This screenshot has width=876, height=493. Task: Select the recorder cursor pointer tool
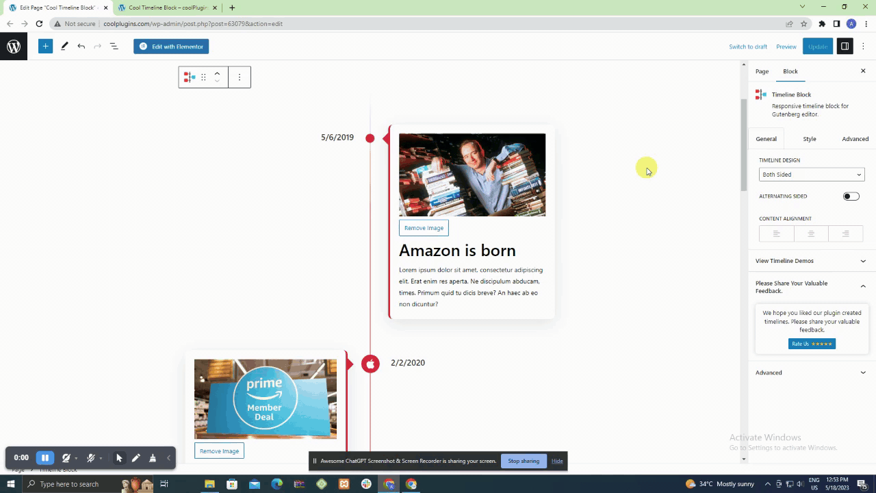coord(119,458)
